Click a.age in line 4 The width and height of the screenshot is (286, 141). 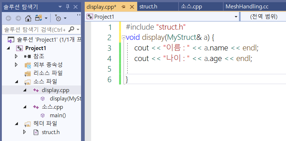pos(213,59)
